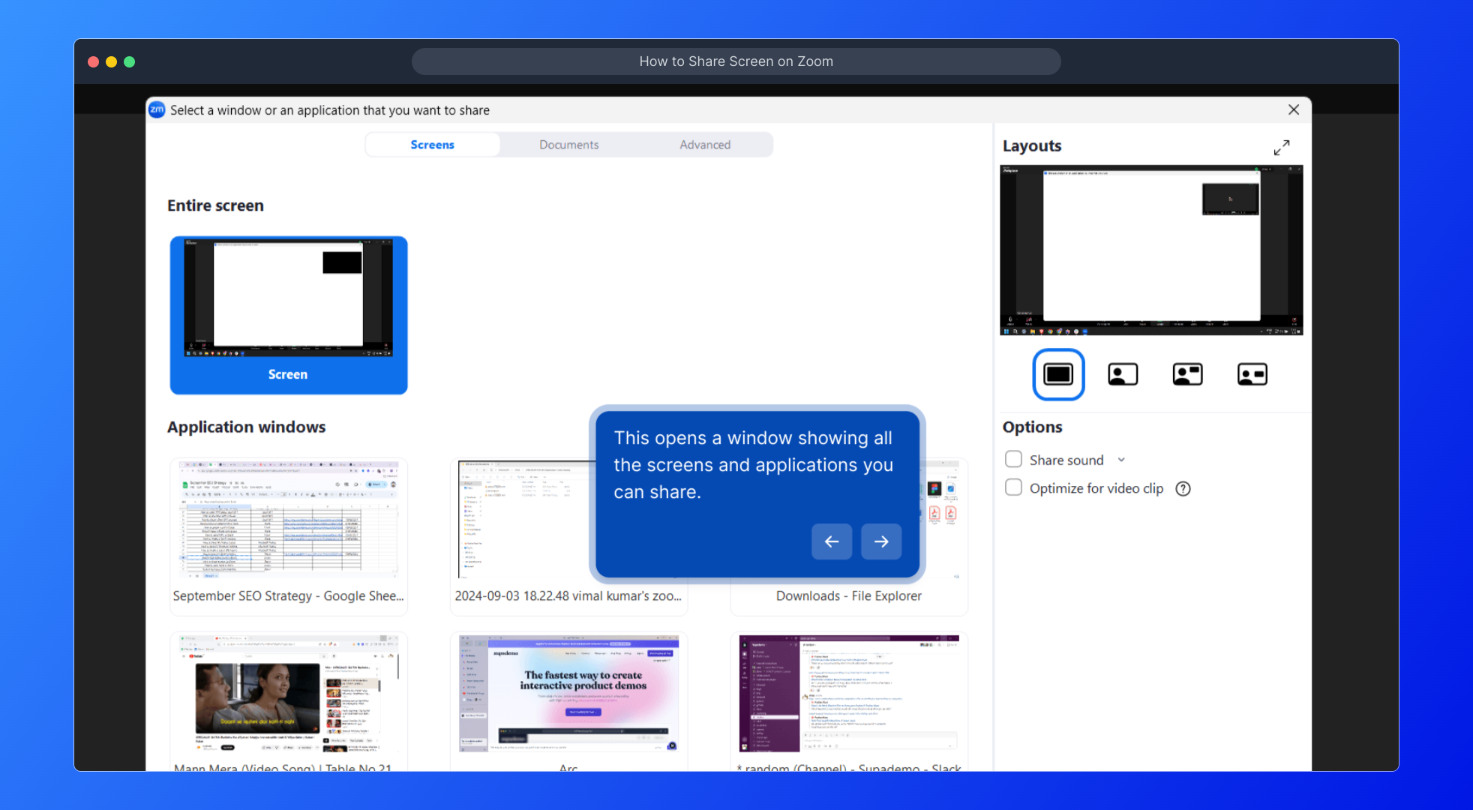Viewport: 1473px width, 810px height.
Task: Expand the Layouts preview with arrows icon
Action: (1282, 148)
